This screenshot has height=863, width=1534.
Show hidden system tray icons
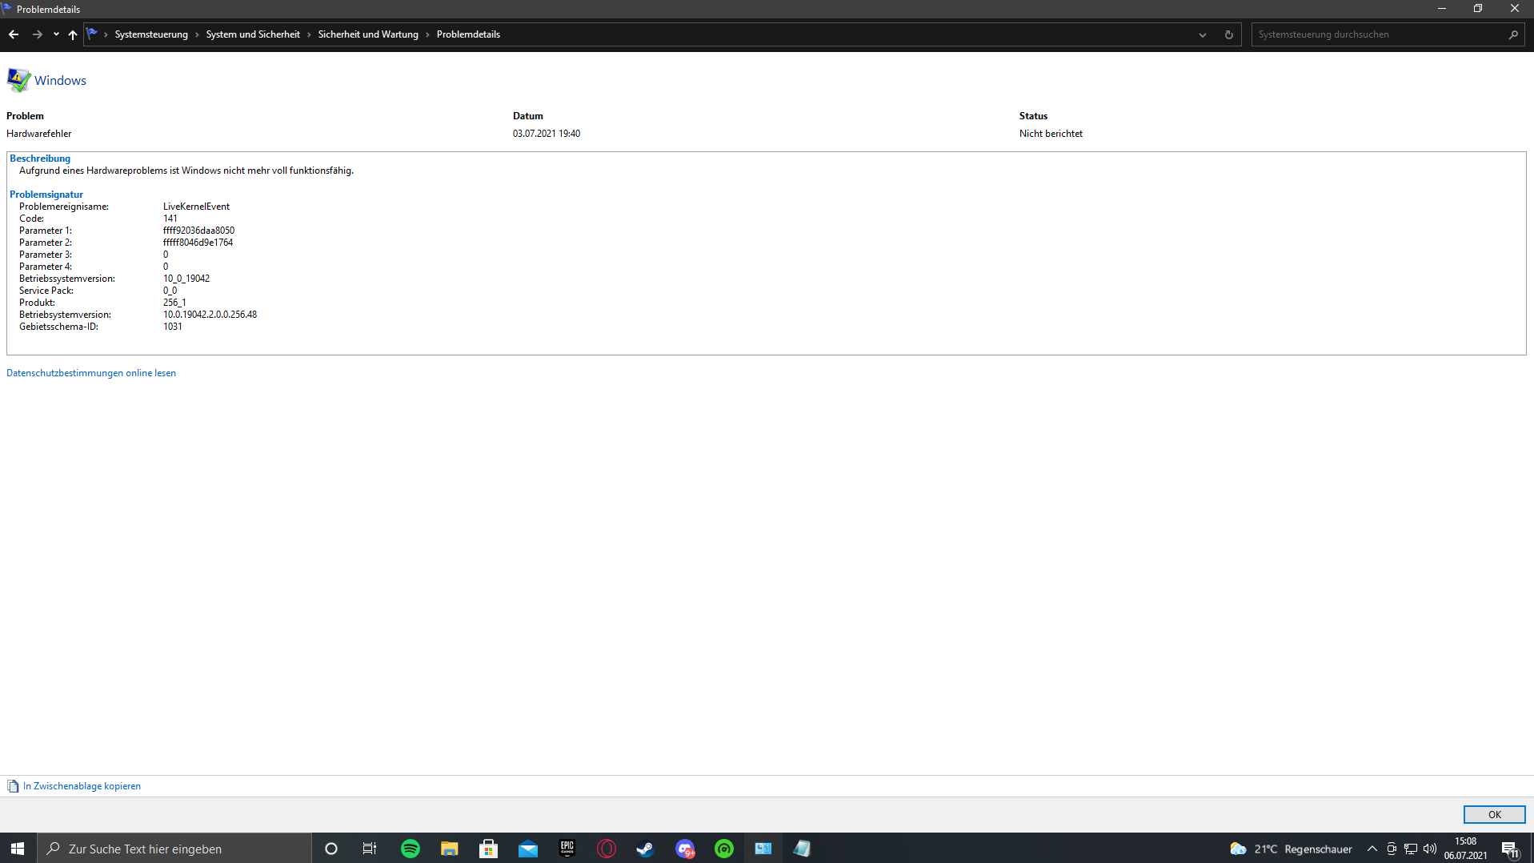tap(1372, 849)
